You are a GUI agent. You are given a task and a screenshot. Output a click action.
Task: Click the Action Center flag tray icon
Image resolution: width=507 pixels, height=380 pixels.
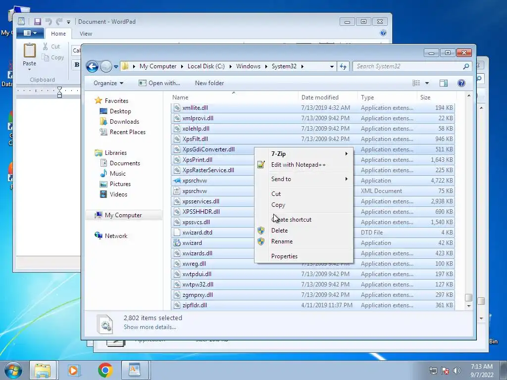[445, 371]
